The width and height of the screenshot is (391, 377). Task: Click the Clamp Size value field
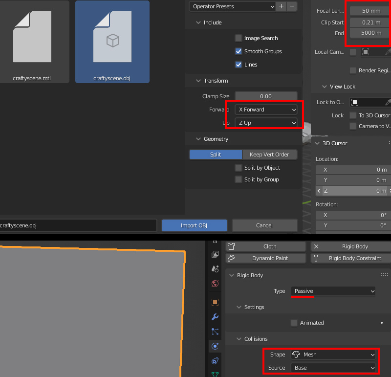pos(266,96)
